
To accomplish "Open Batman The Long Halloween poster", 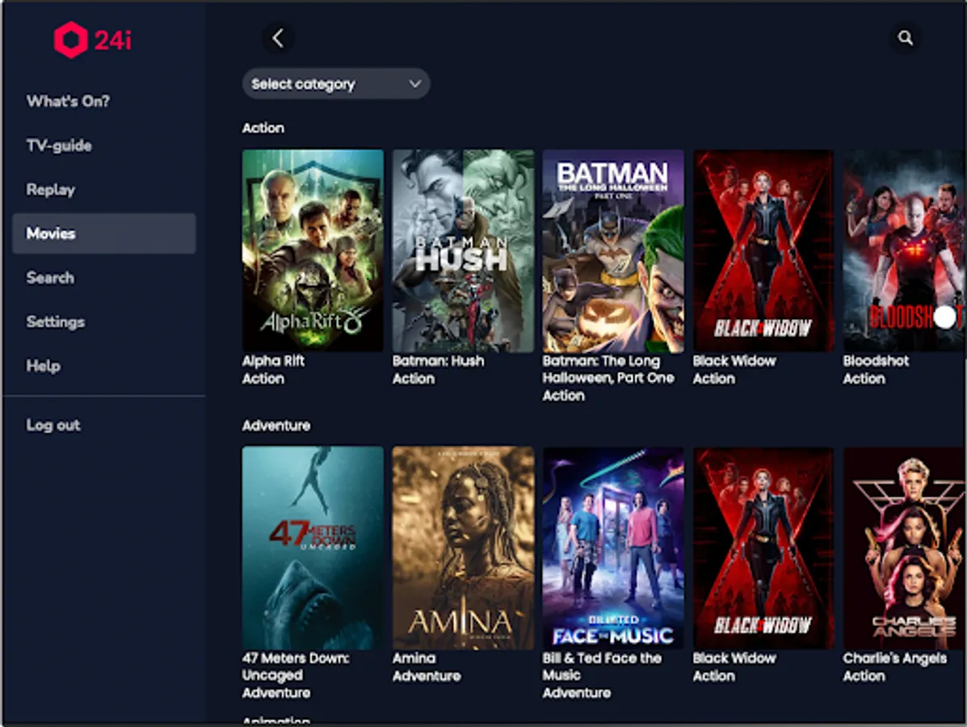I will pyautogui.click(x=613, y=250).
